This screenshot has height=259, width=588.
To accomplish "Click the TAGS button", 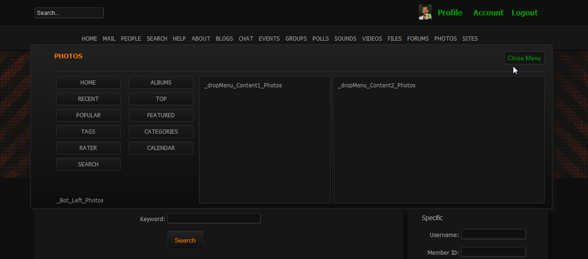I will (88, 132).
